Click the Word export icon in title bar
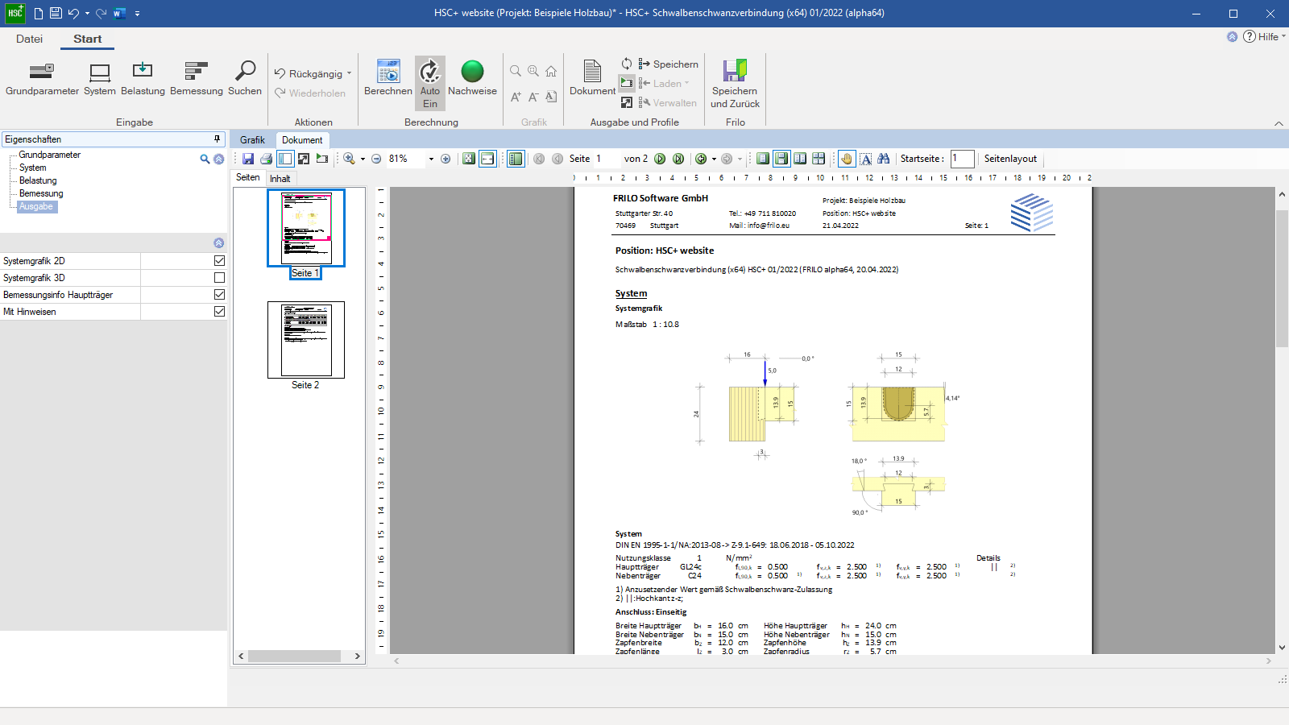The image size is (1289, 725). [119, 13]
